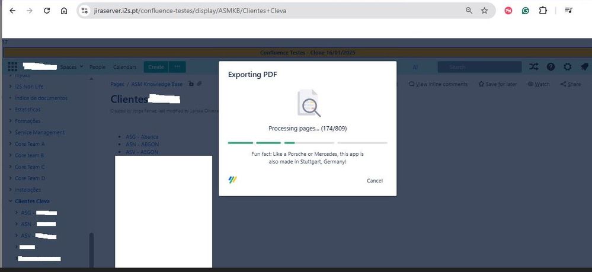Open the media controls icon
This screenshot has width=592, height=272.
(x=568, y=11)
